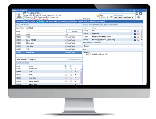Viewport: 156px width, 119px height.
Task: Click the Exam Room 1 link
Action: (118, 15)
